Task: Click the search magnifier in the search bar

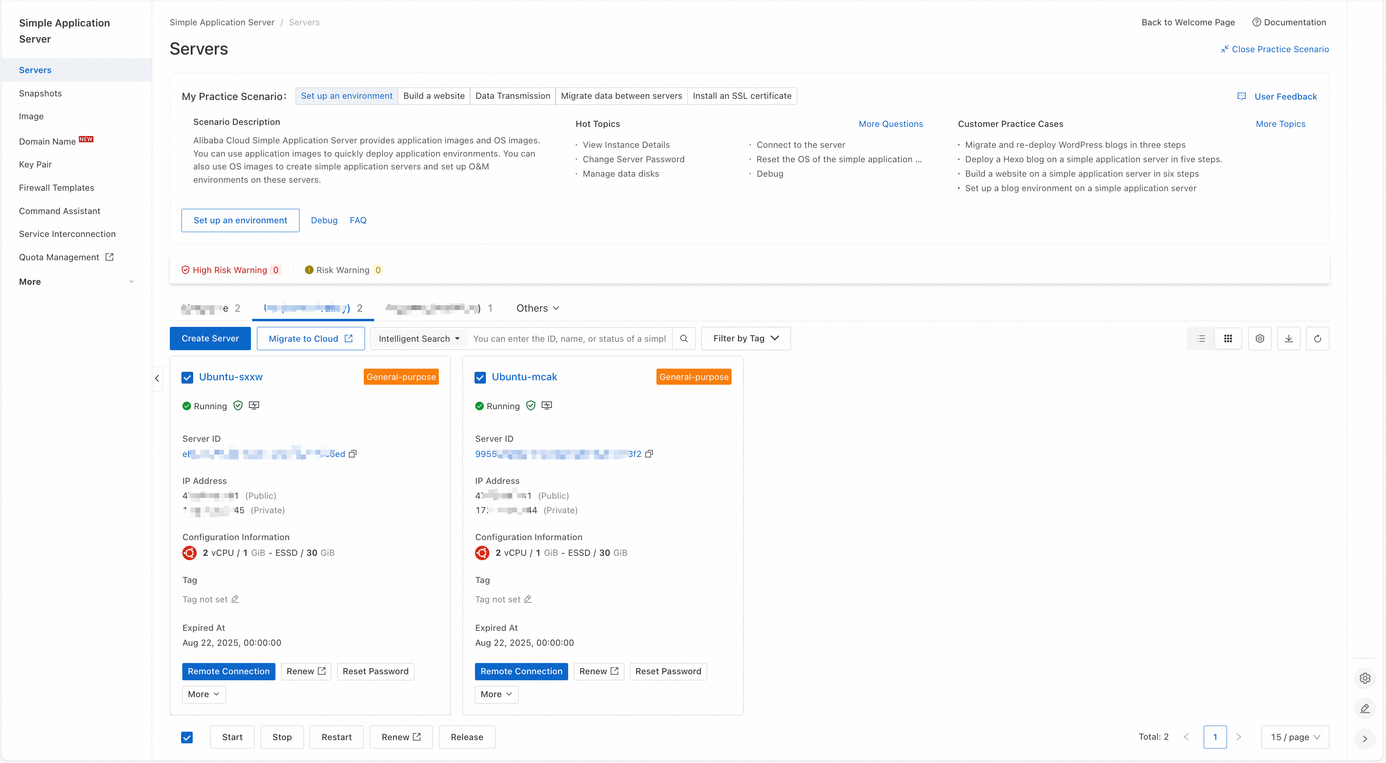Action: [684, 339]
